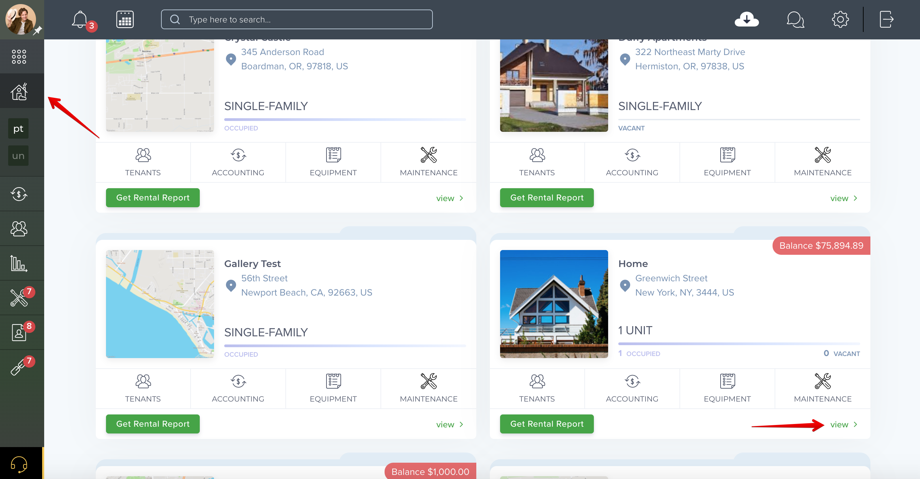Open sidebar maintenance tools icon with badge 7
This screenshot has width=920, height=479.
click(19, 298)
